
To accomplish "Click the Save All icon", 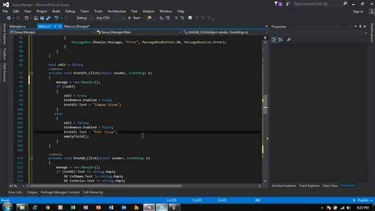I will click(48, 18).
